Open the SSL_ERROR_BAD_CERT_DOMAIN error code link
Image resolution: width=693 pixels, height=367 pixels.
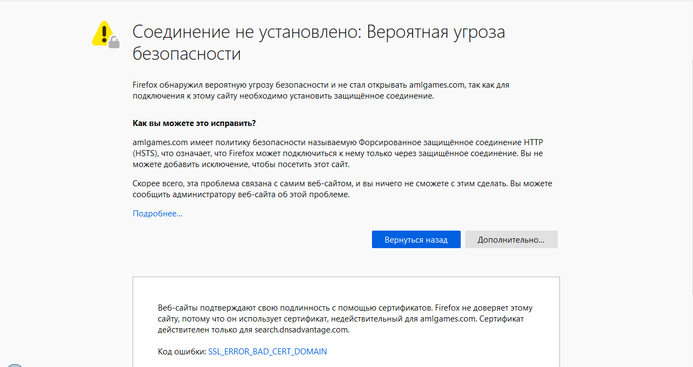click(267, 352)
